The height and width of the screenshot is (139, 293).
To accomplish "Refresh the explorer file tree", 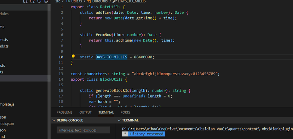I will click(x=39, y=1).
